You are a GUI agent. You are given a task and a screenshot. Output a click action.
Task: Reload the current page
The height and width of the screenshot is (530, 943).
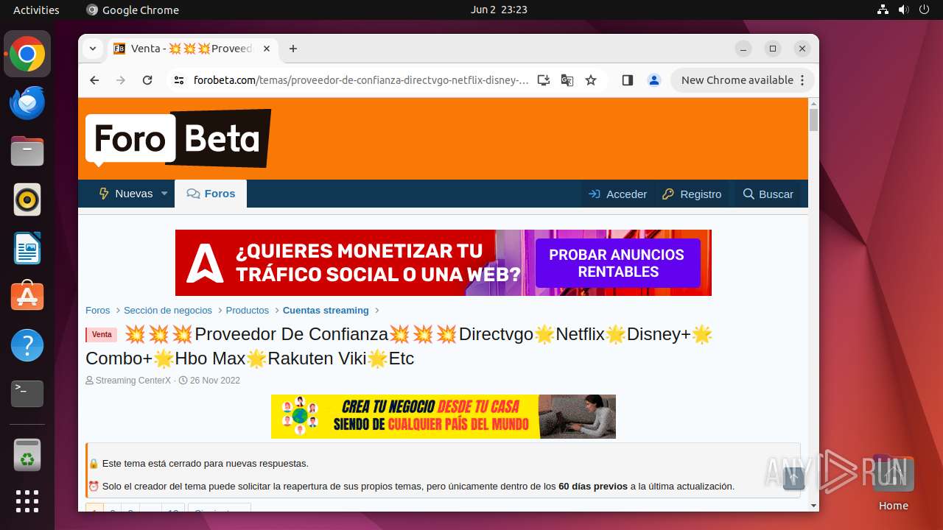click(x=147, y=80)
